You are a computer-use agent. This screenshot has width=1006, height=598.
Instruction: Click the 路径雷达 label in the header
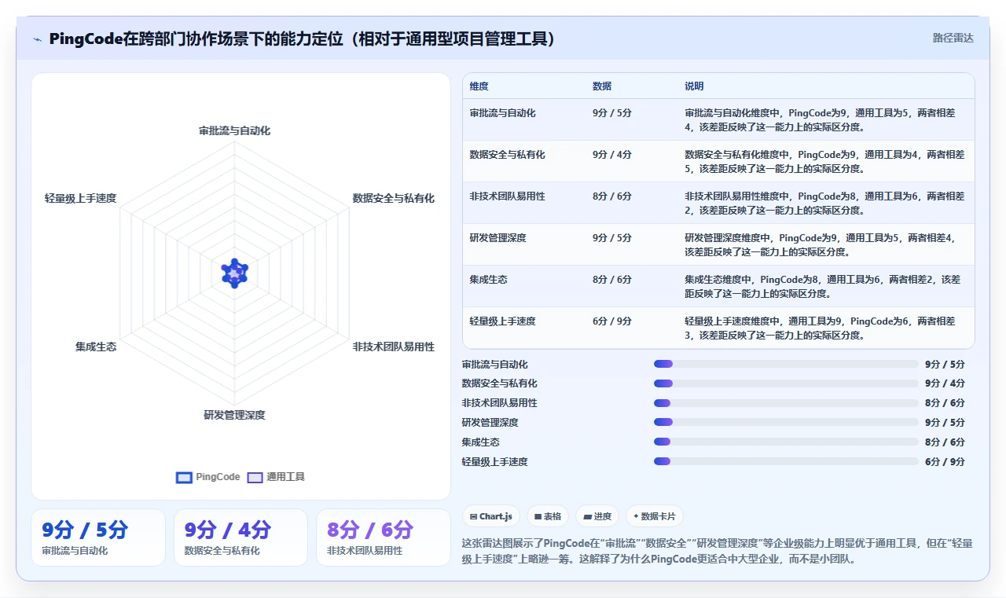(x=953, y=38)
